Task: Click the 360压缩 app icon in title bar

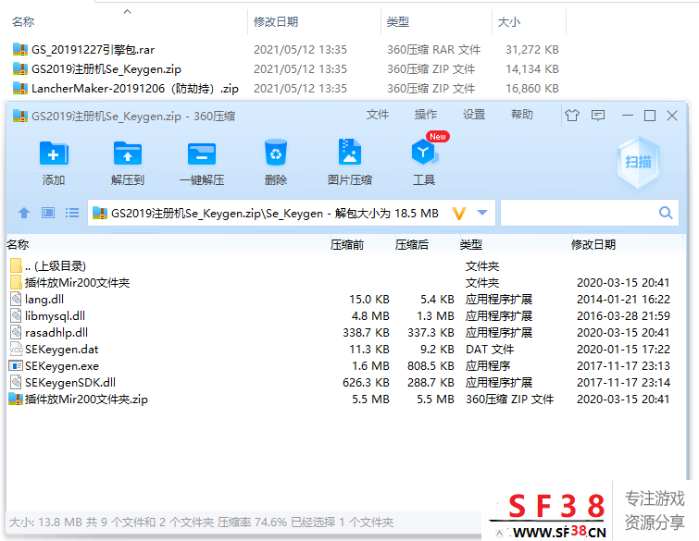Action: click(x=20, y=117)
